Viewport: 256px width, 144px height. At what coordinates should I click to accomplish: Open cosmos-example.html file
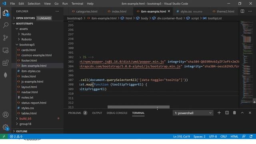pyautogui.click(x=36, y=55)
